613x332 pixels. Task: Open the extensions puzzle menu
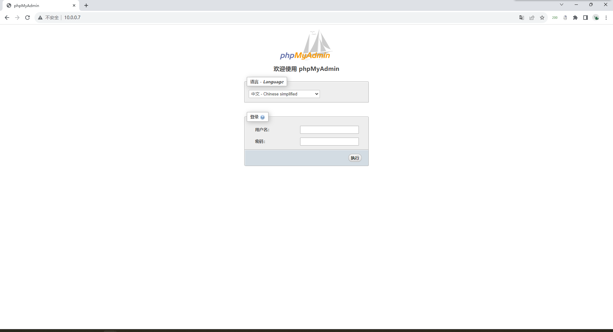[x=575, y=18]
